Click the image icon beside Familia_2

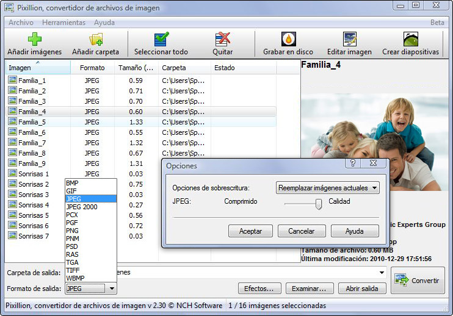12,90
